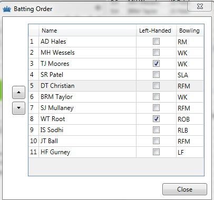The height and width of the screenshot is (200, 214).
Task: Click the move down arrow button
Action: pos(18,108)
